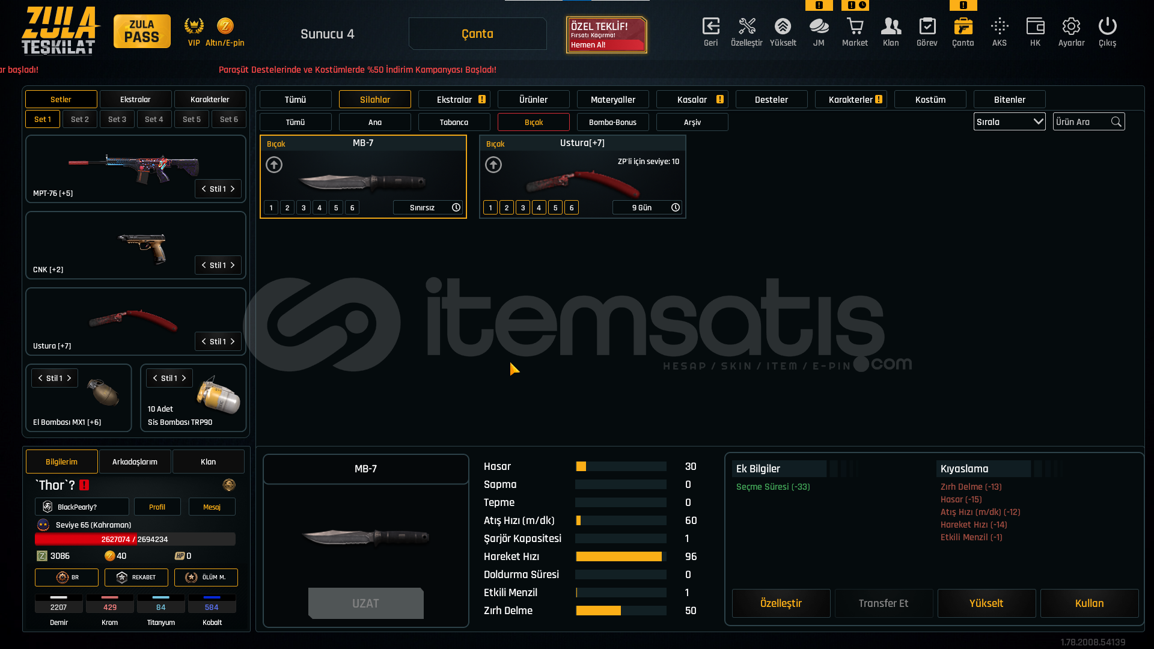This screenshot has height=649, width=1154.
Task: Click the Zula Pass badge
Action: coord(142,31)
